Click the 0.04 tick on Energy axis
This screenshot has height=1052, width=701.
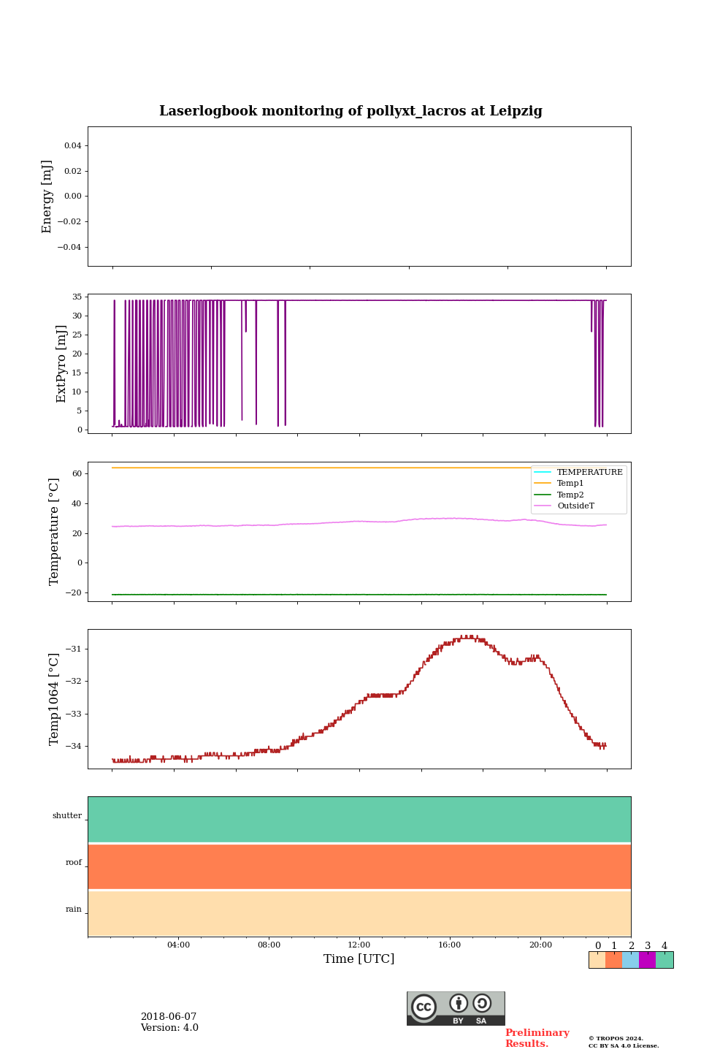coord(72,145)
